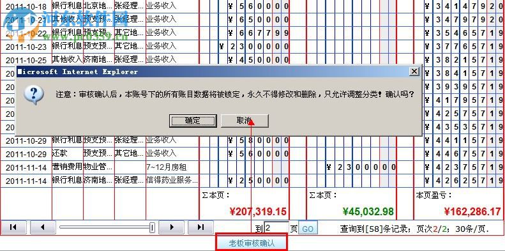
Task: Select the 7~12月房租 description cell
Action: click(x=172, y=167)
